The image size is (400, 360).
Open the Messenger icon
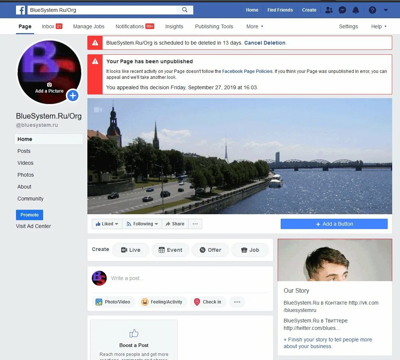(x=342, y=10)
